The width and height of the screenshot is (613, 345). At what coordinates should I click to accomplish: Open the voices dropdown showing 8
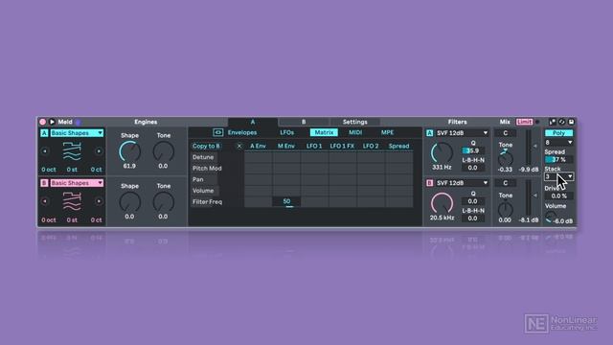[x=558, y=143]
